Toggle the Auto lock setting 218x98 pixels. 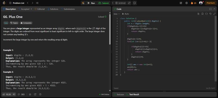[125, 14]
